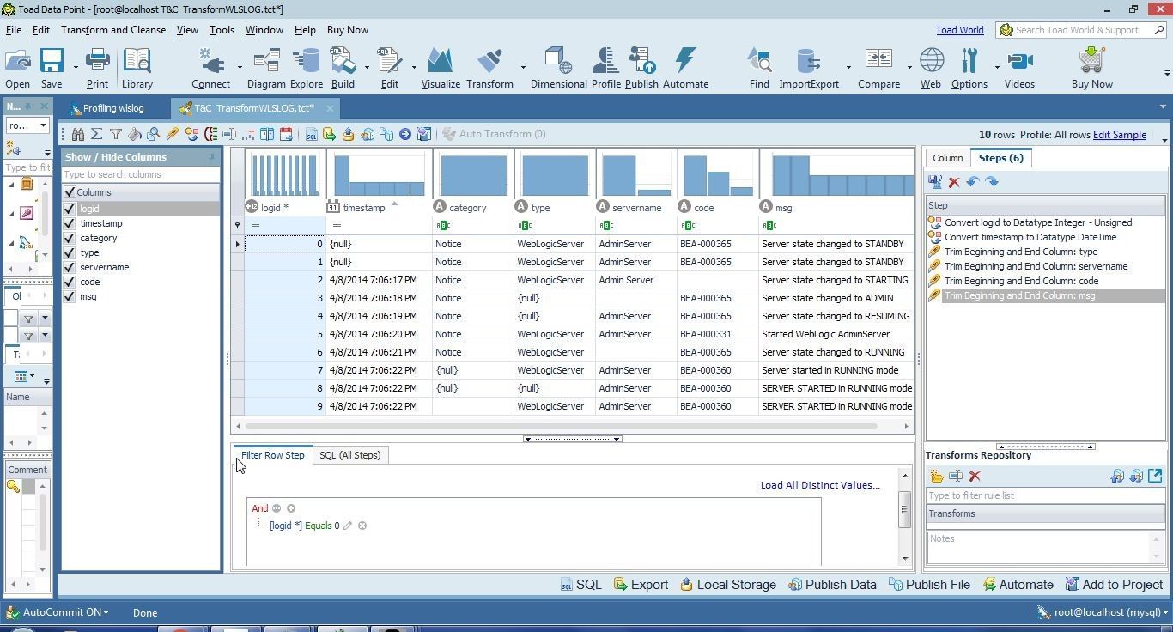Expand the Build dropdown arrow
Screen dimensions: 1173x632
pyautogui.click(x=367, y=67)
